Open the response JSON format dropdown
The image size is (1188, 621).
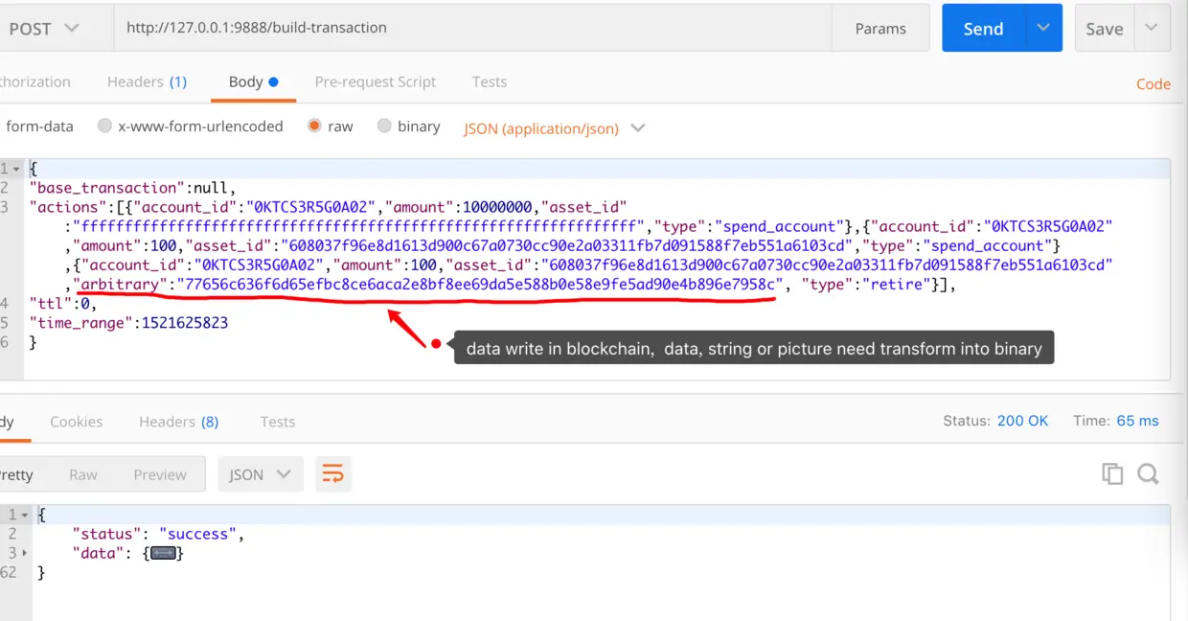pos(261,474)
